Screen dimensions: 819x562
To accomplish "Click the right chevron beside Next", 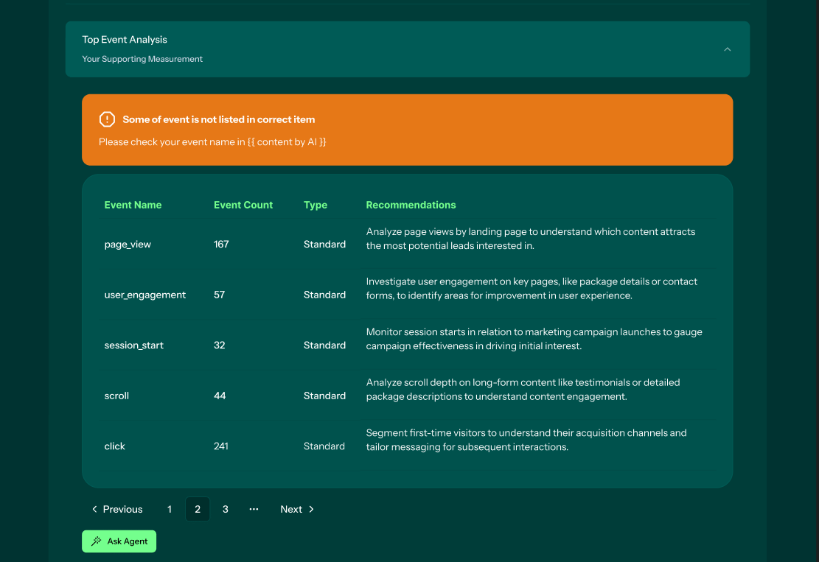I will (x=310, y=509).
